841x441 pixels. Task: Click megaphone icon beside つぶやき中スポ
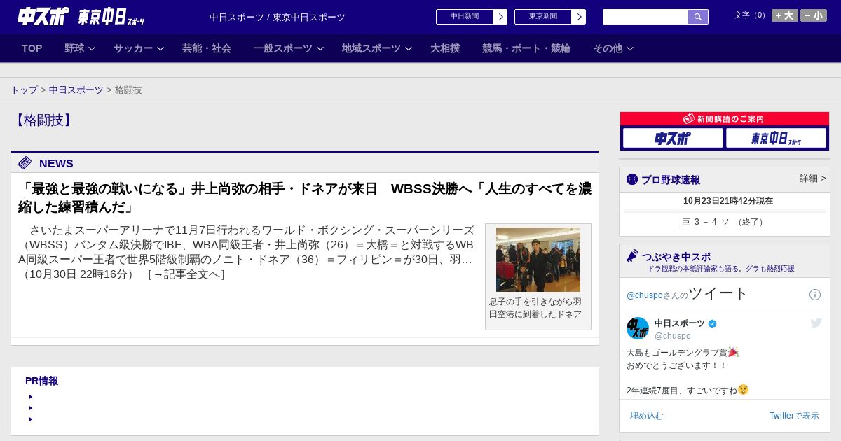point(633,256)
